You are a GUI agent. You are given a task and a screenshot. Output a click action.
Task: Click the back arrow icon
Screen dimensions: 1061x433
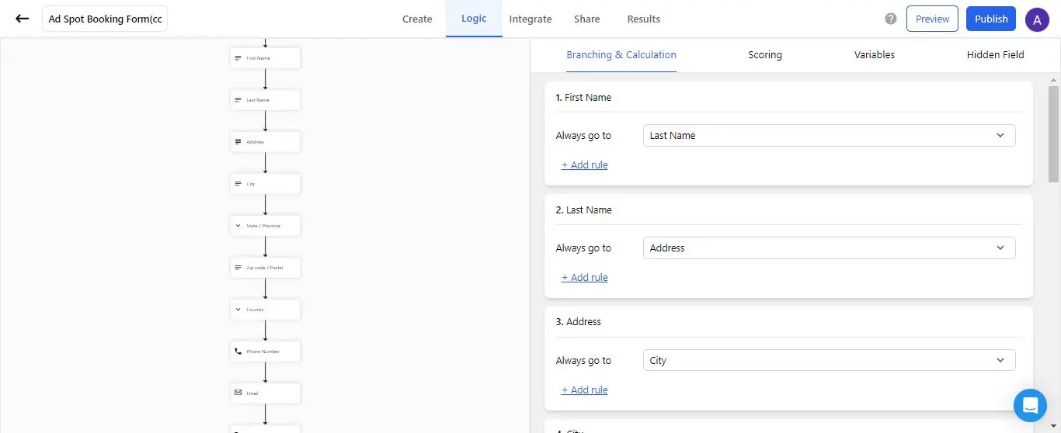click(22, 19)
